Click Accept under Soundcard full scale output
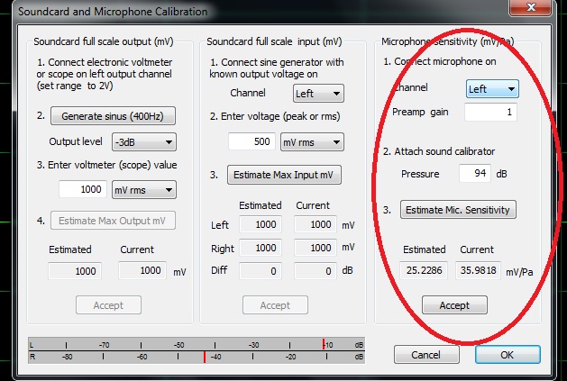Image resolution: width=567 pixels, height=381 pixels. (x=108, y=305)
